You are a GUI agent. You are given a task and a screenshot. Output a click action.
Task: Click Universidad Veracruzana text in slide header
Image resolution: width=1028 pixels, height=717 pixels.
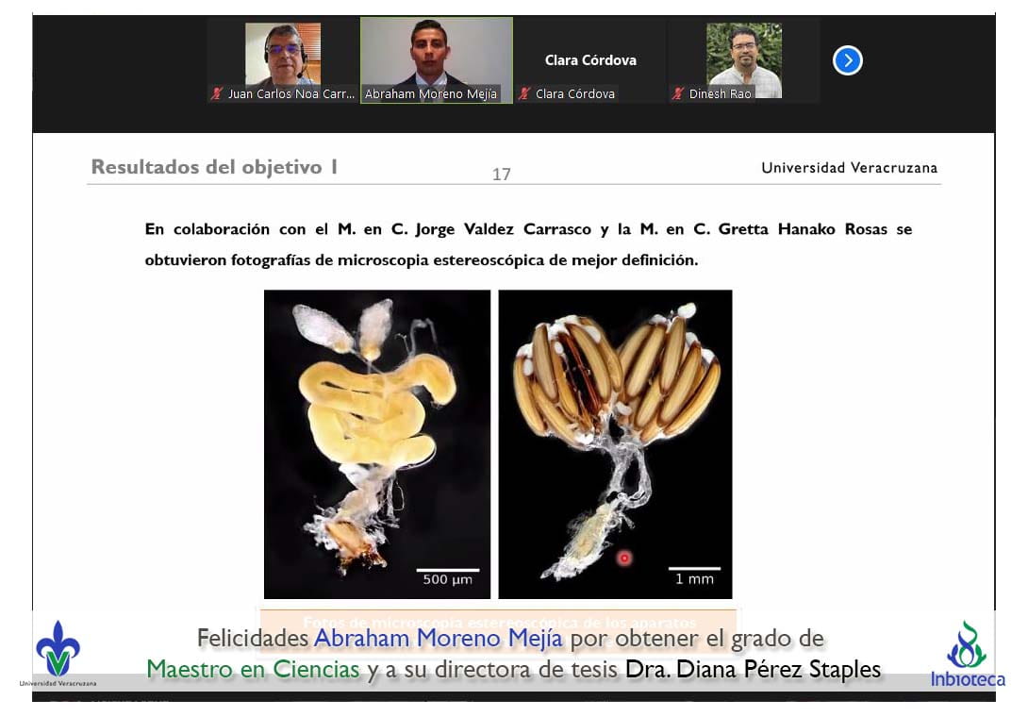(x=849, y=168)
